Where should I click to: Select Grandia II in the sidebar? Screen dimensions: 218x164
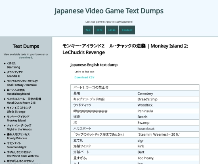tap(15, 74)
